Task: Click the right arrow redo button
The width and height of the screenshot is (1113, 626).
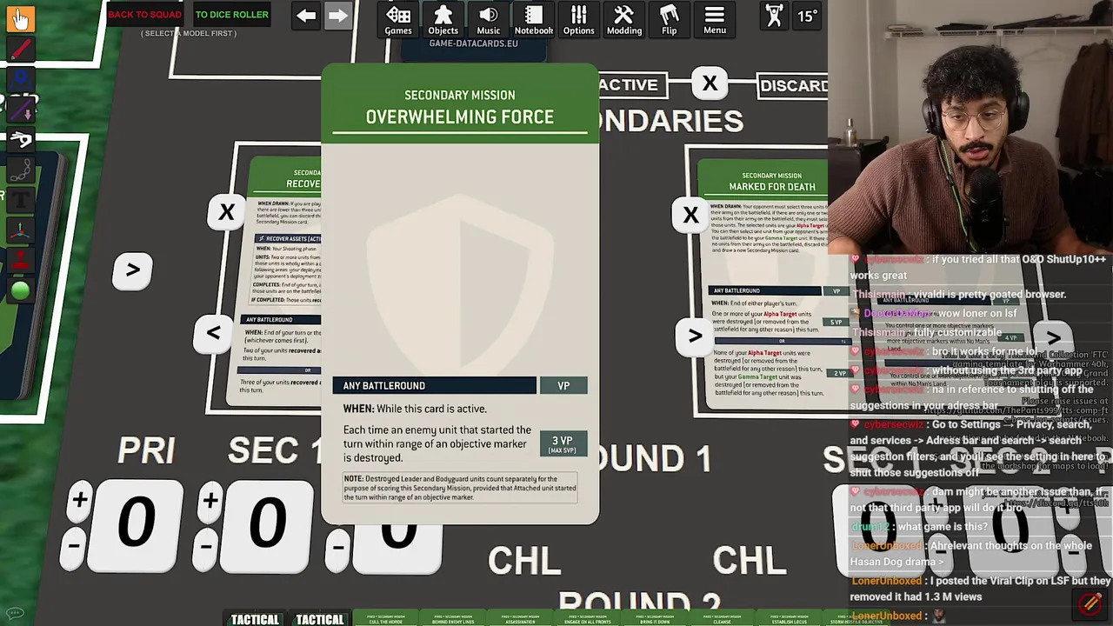Action: point(338,16)
